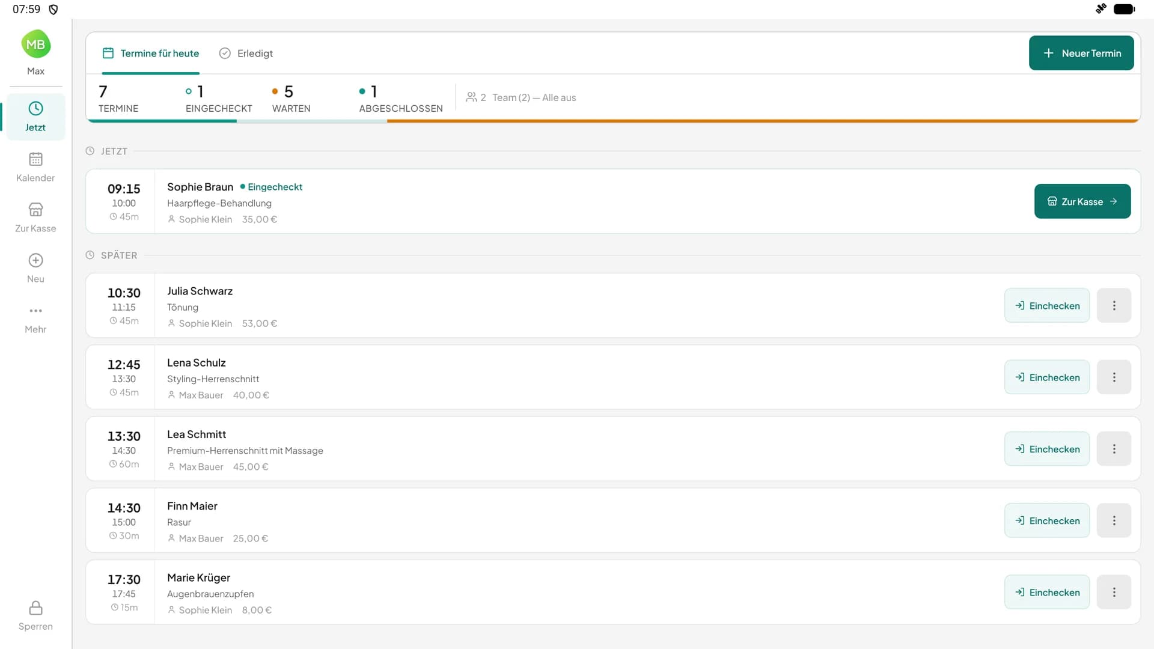Filter by the 5 Warten counter

coord(291,98)
